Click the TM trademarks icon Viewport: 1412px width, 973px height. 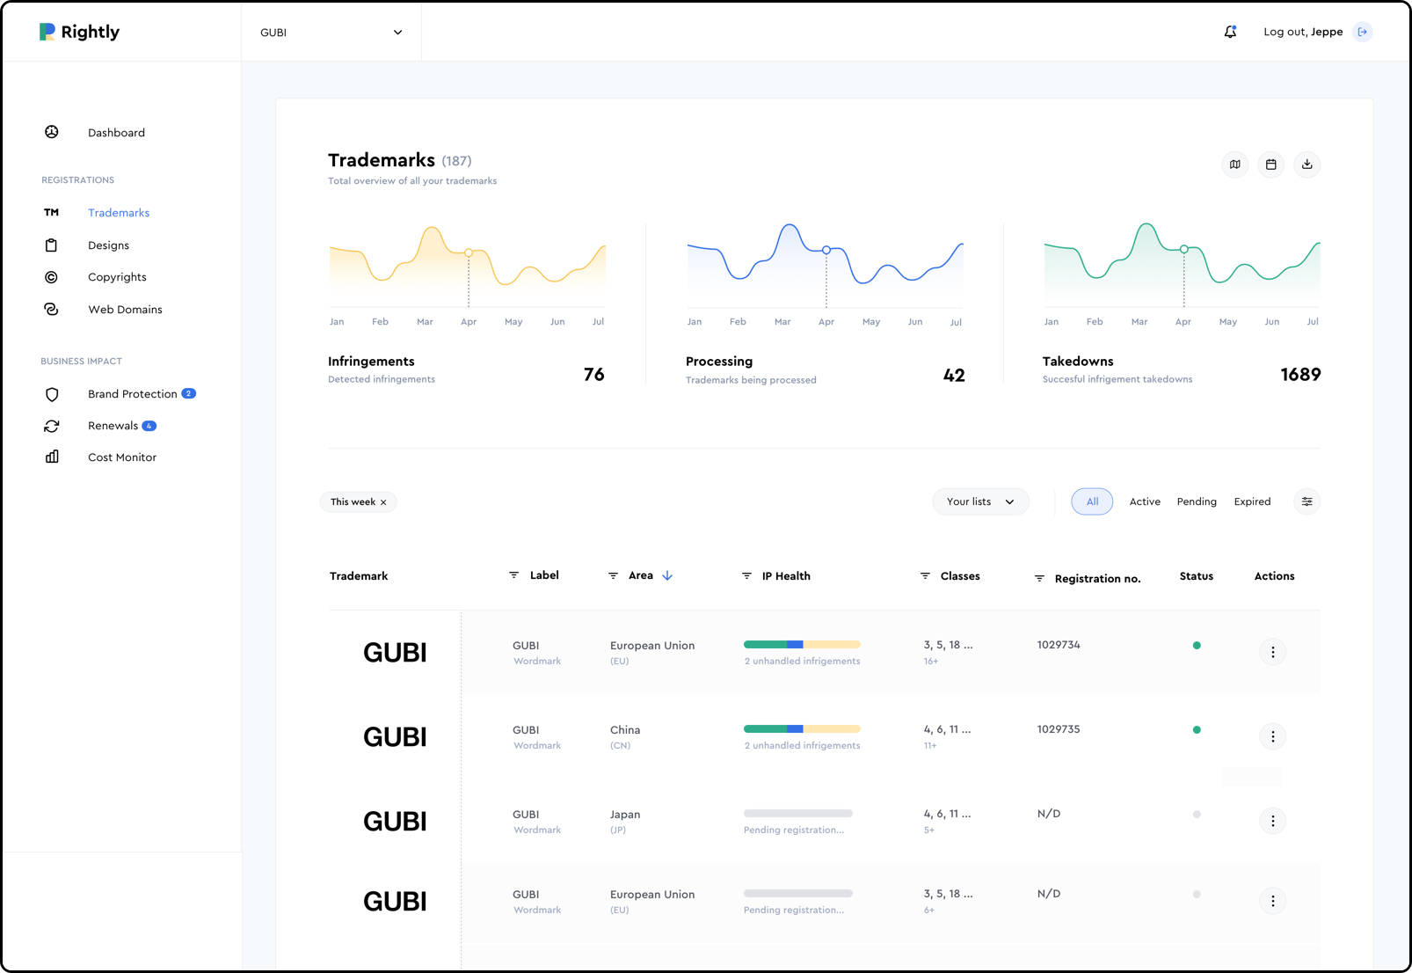tap(52, 213)
